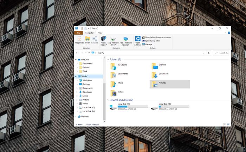
Task: Click the Search This PC field
Action: [x=222, y=53]
